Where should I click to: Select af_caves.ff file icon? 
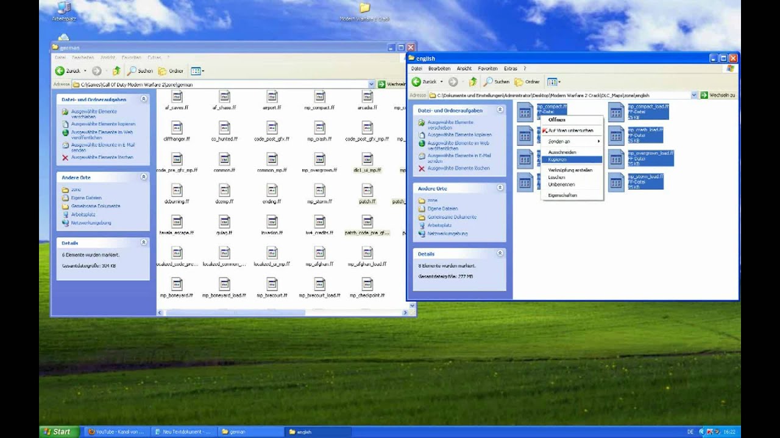[177, 97]
